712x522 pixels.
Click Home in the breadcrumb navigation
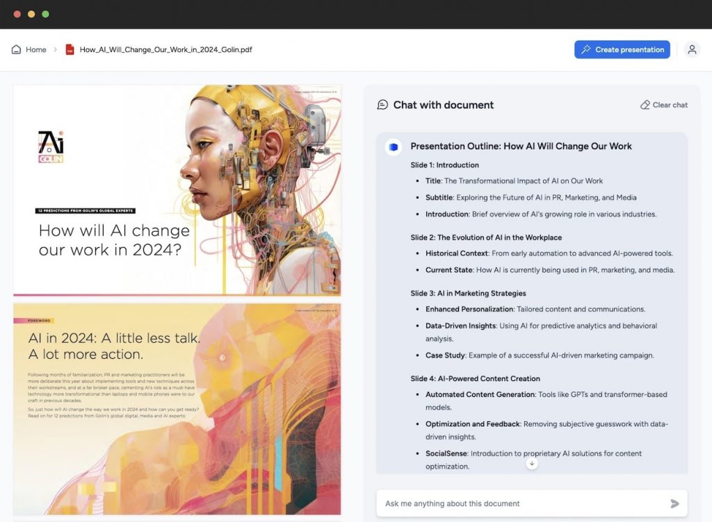coord(35,49)
